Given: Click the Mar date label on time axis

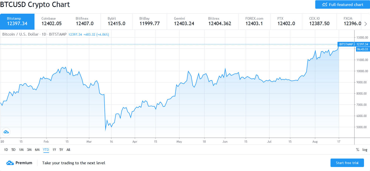Looking at the screenshot, I should [89, 141].
